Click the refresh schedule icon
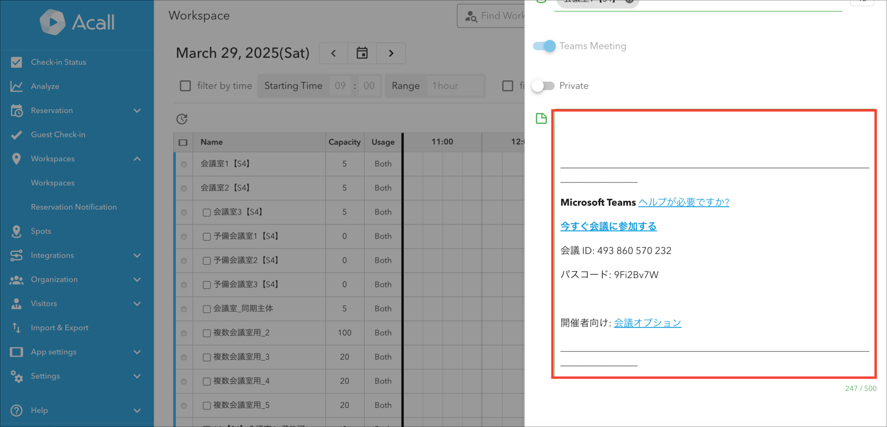Screen dimensions: 887x427 point(182,119)
